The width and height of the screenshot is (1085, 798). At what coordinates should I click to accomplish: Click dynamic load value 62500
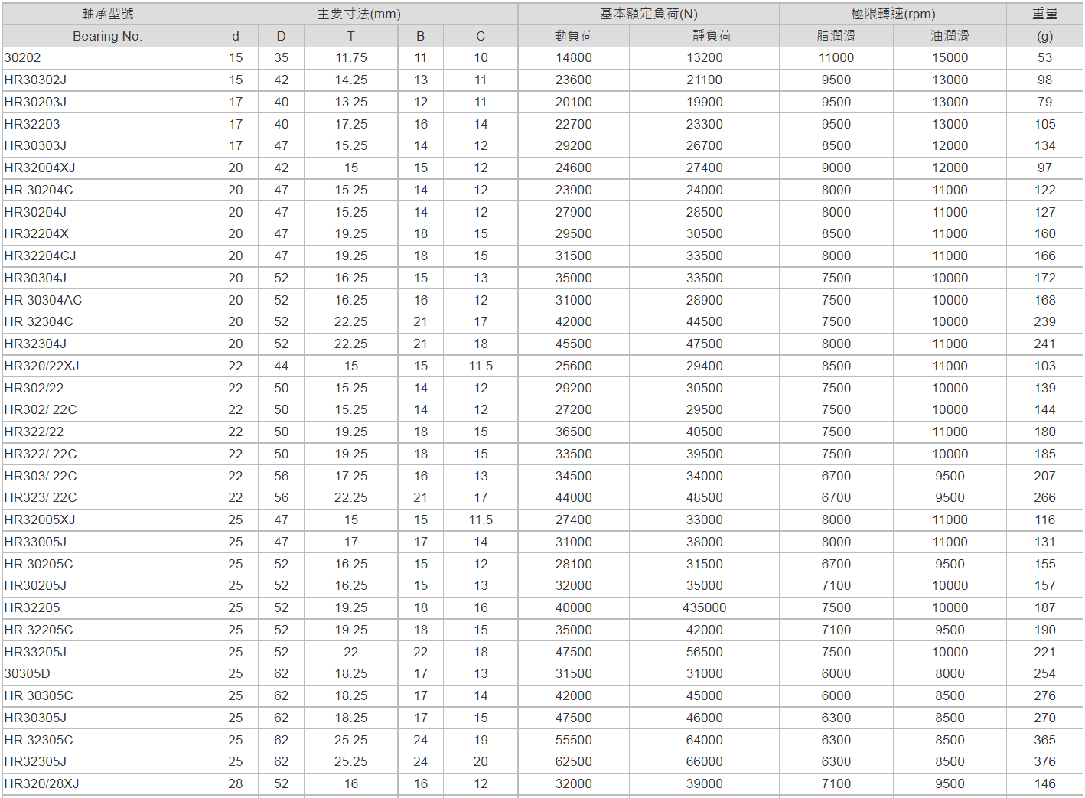573,761
